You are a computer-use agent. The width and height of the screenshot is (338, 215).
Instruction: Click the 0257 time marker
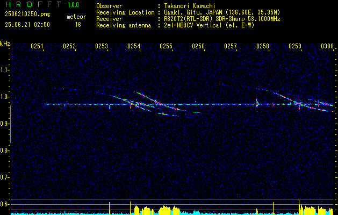point(231,46)
